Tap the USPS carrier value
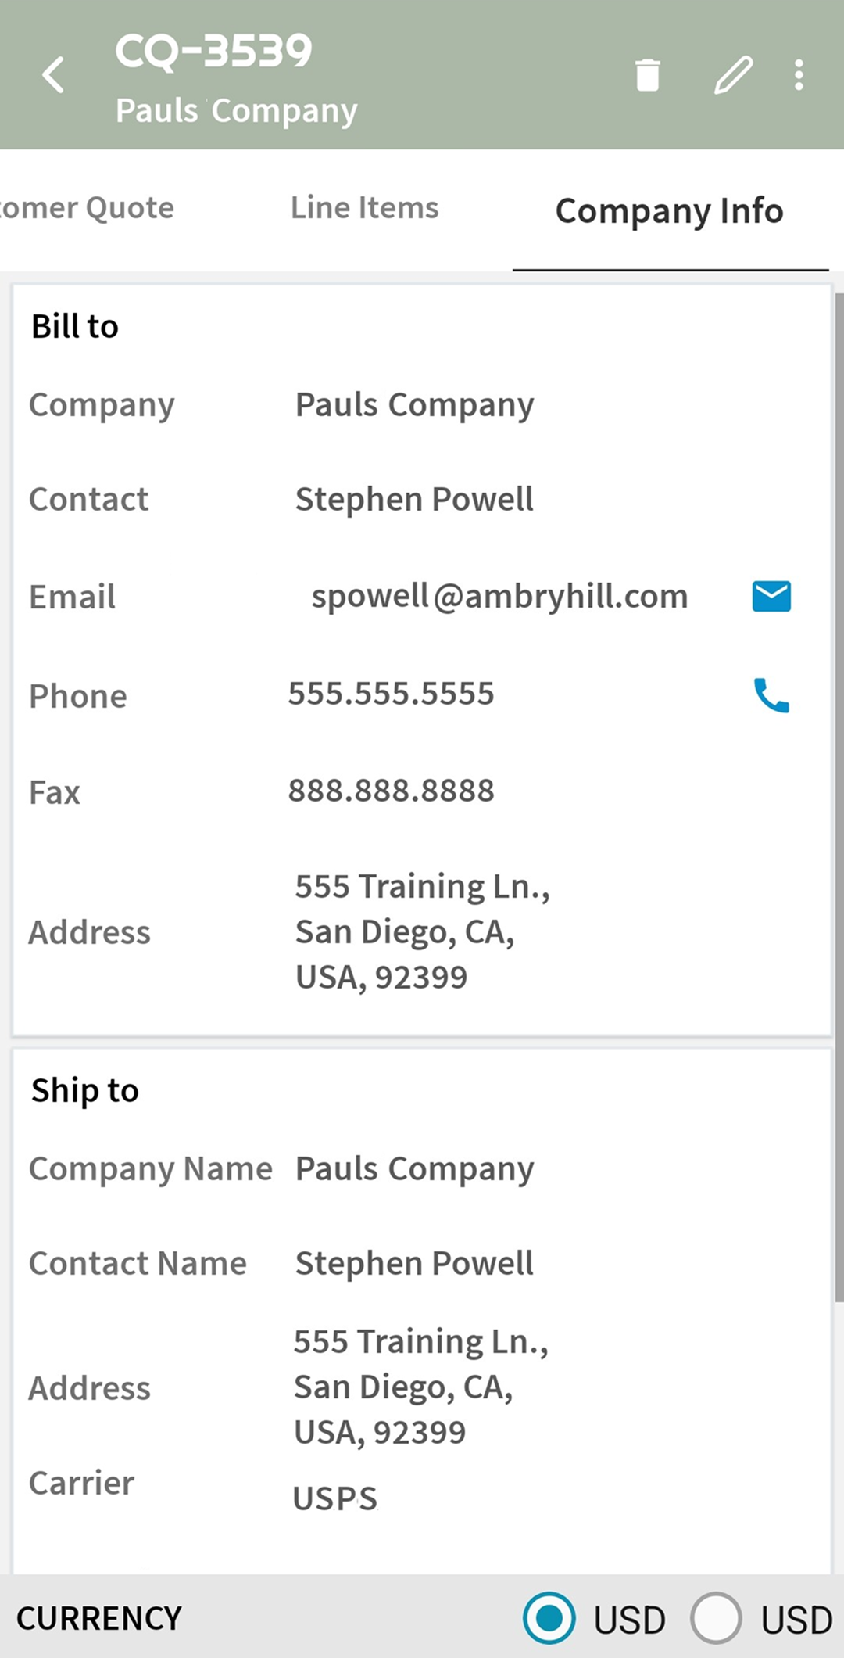The image size is (844, 1658). [334, 1498]
